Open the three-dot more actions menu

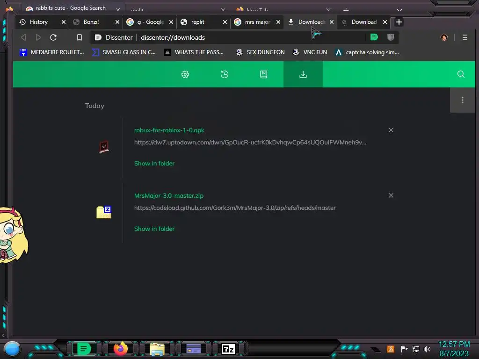463,100
